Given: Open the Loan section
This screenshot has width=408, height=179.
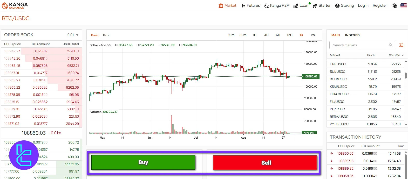Looking at the screenshot, I should [302, 5].
